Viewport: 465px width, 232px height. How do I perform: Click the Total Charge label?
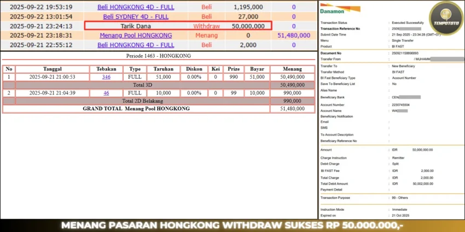click(329, 178)
